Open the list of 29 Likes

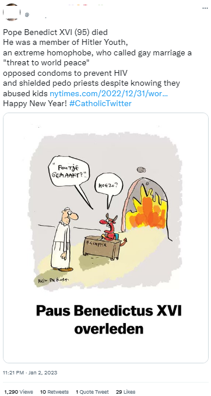coord(125,392)
